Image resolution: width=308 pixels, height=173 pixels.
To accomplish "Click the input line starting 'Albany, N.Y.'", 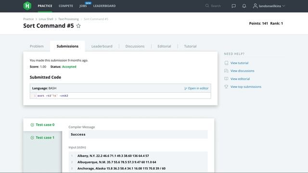I will (x=113, y=156).
